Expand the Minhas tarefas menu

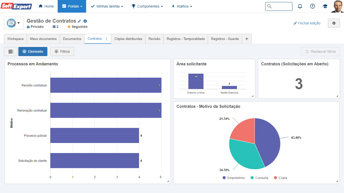click(x=107, y=6)
